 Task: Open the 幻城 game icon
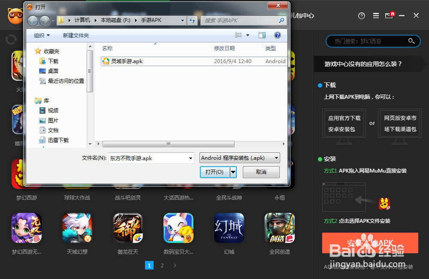point(229,228)
